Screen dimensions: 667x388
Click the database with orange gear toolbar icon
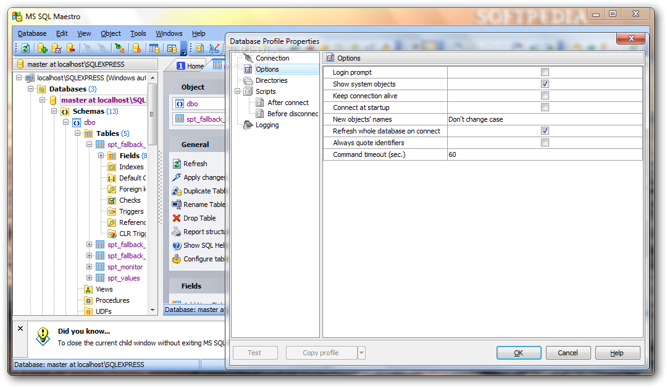[136, 48]
